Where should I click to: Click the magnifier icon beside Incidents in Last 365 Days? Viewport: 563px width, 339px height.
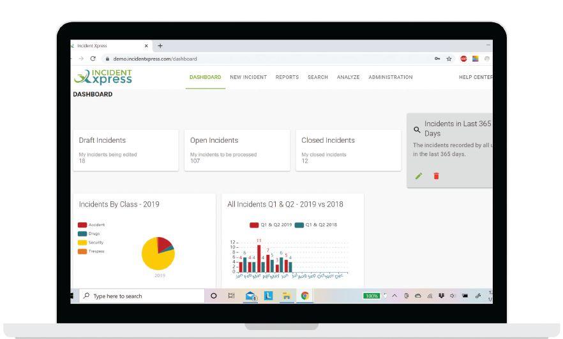tap(417, 130)
